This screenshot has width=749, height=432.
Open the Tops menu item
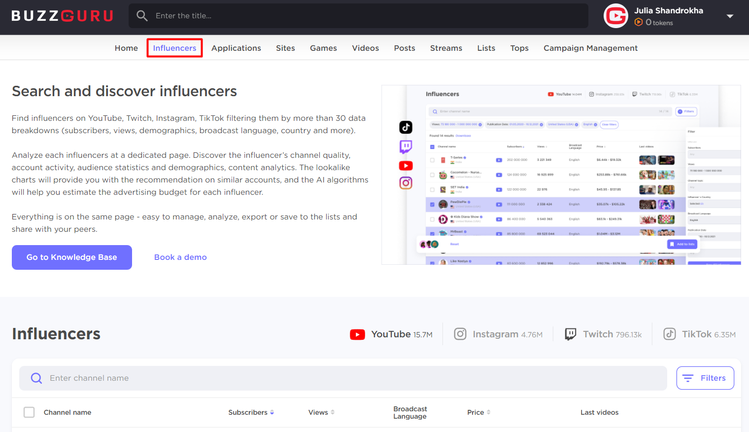click(x=519, y=48)
